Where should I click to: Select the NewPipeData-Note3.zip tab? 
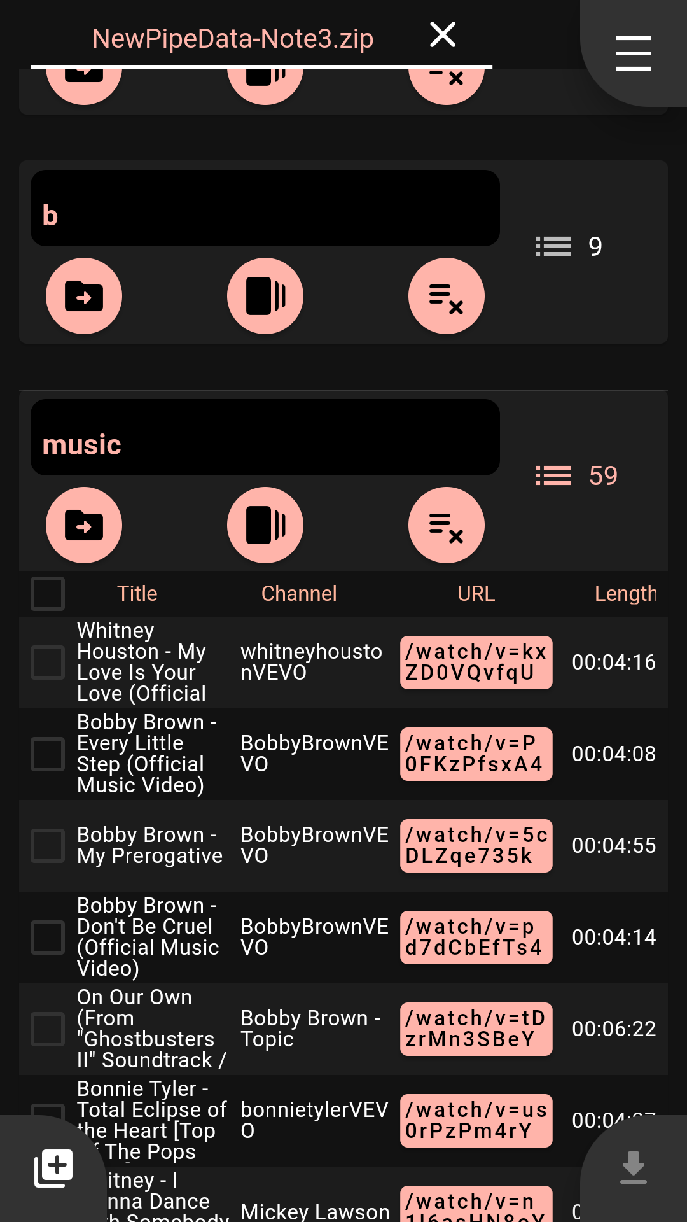232,39
